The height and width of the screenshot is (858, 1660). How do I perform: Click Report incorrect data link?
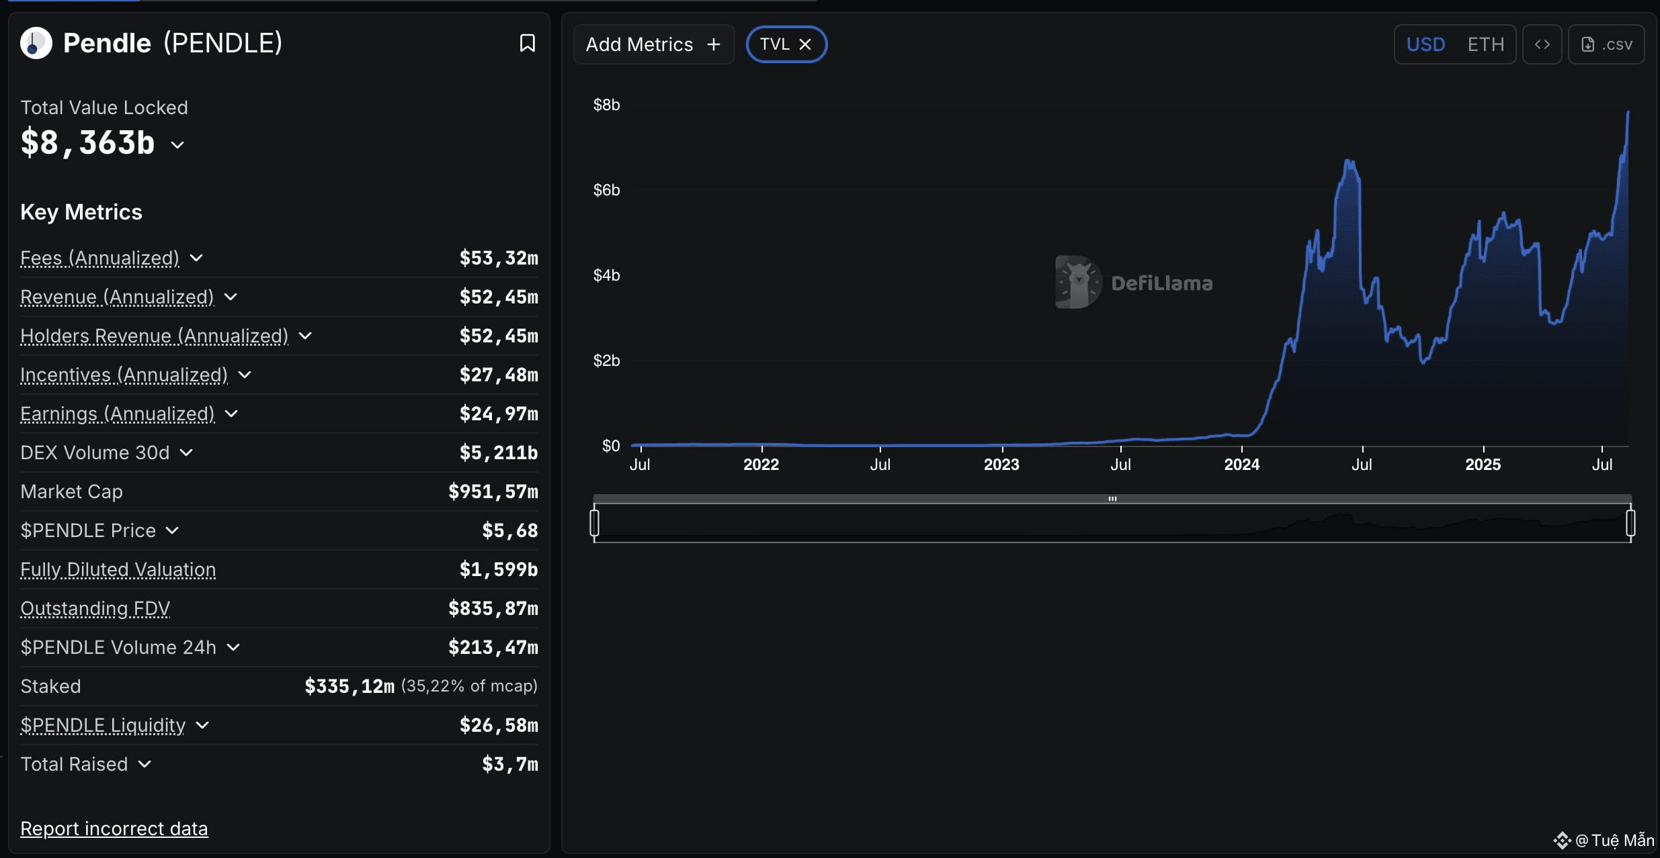(x=114, y=828)
